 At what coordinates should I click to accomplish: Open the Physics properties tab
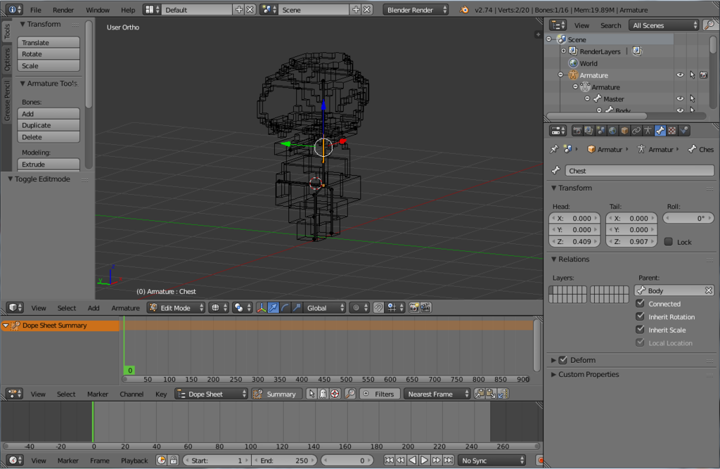point(683,131)
